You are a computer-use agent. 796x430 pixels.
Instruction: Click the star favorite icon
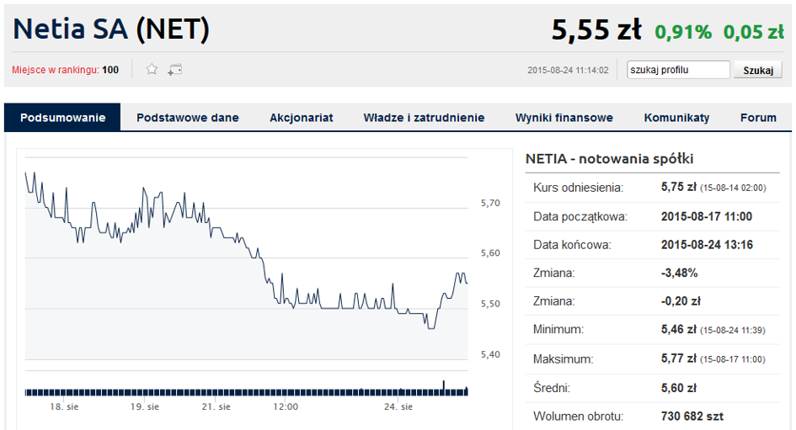tap(152, 69)
